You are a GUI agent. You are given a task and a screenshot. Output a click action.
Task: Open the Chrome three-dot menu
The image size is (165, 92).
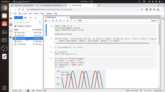[x=162, y=9]
